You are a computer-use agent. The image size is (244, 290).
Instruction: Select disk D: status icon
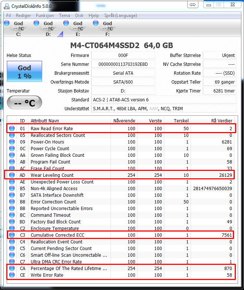coord(36,23)
